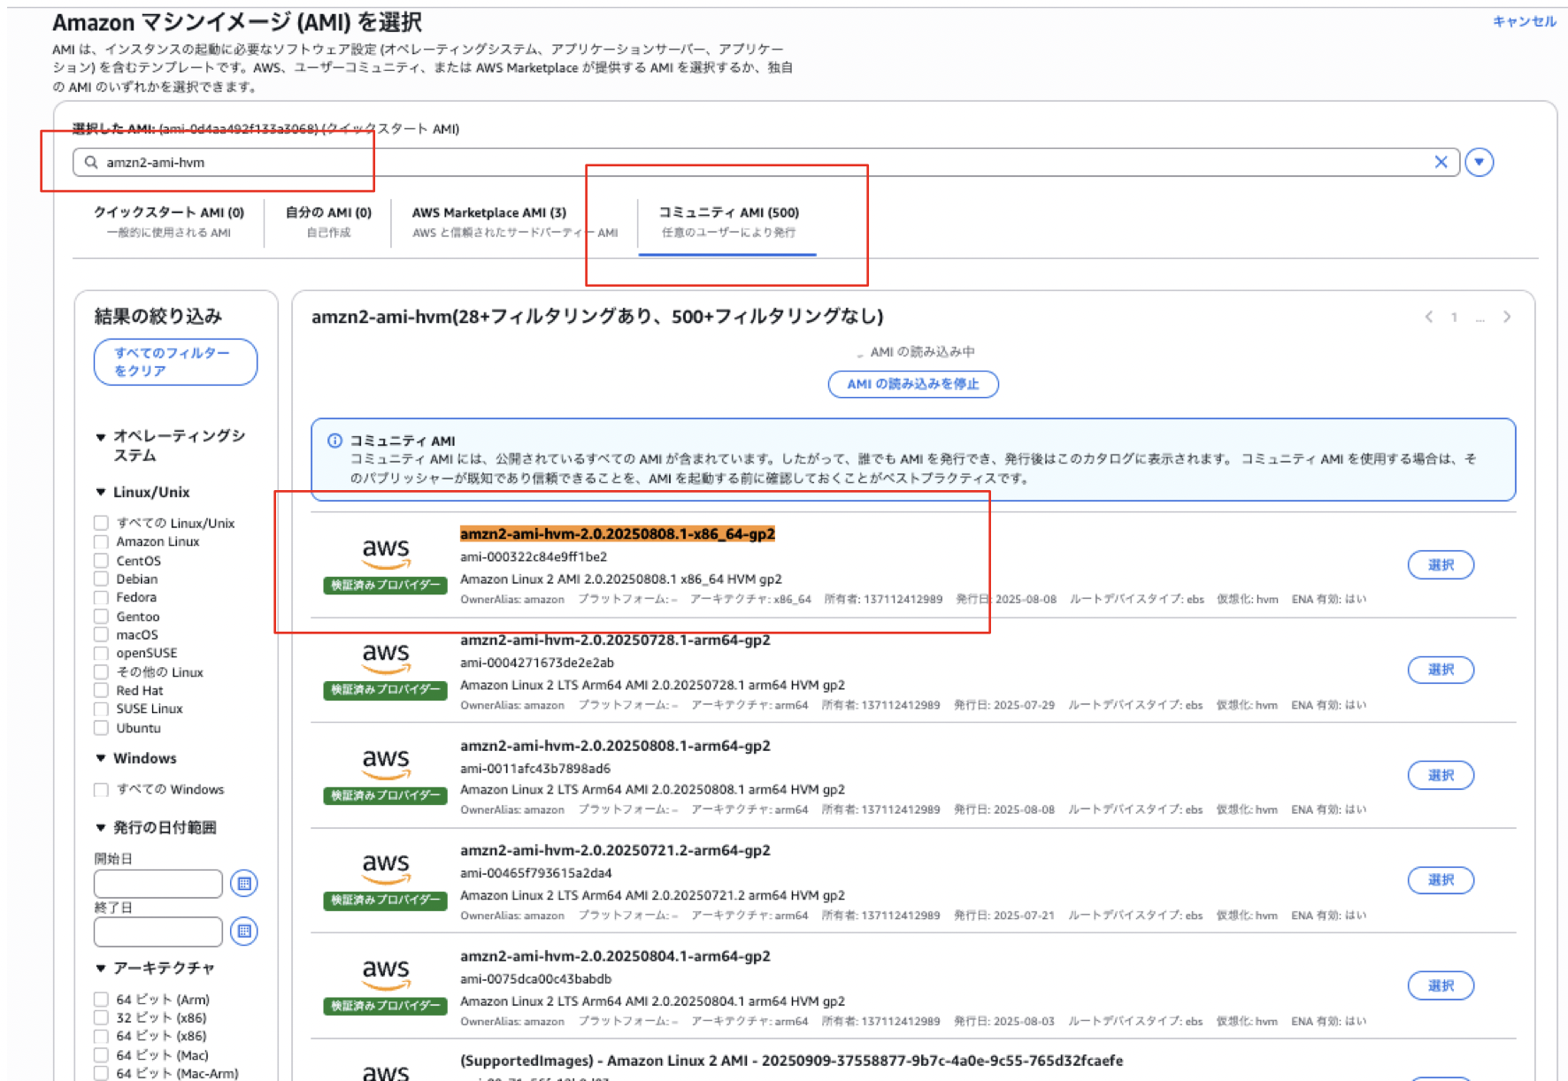
Task: Click the Cancel link at top right
Action: pos(1524,21)
